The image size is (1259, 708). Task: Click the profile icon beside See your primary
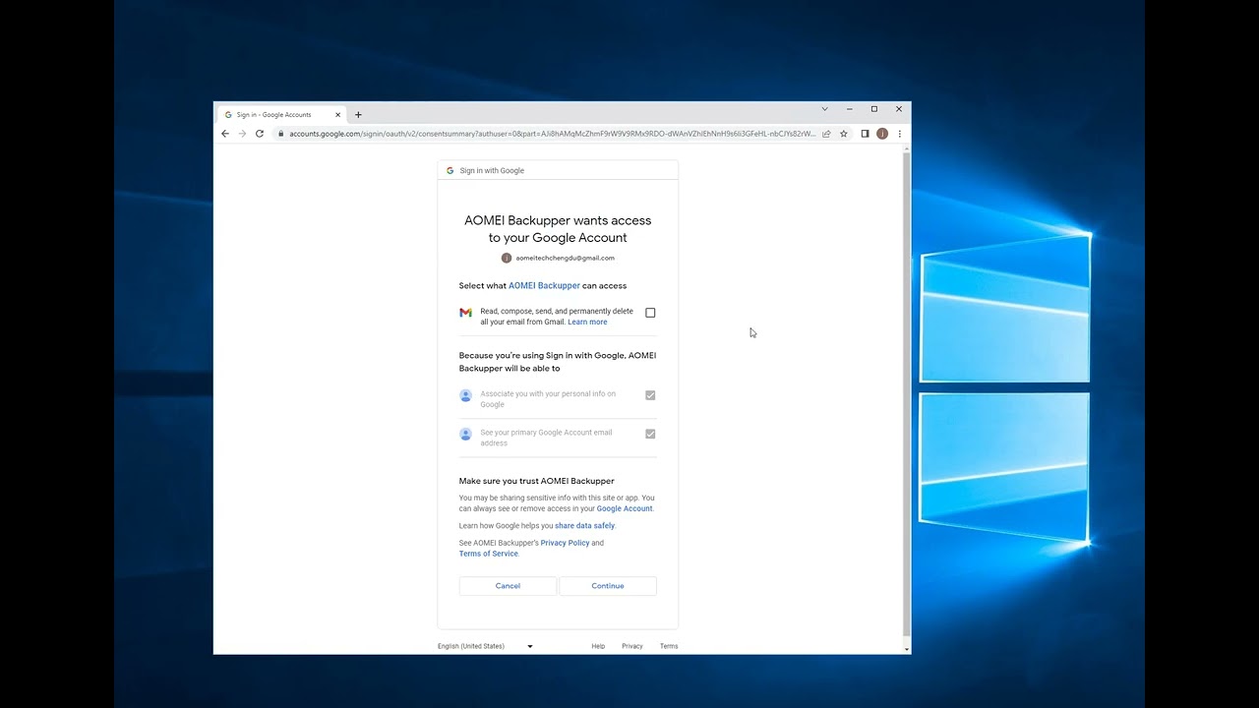tap(465, 434)
